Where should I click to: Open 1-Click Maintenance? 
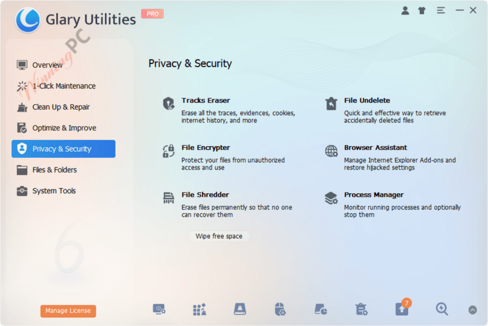point(64,86)
